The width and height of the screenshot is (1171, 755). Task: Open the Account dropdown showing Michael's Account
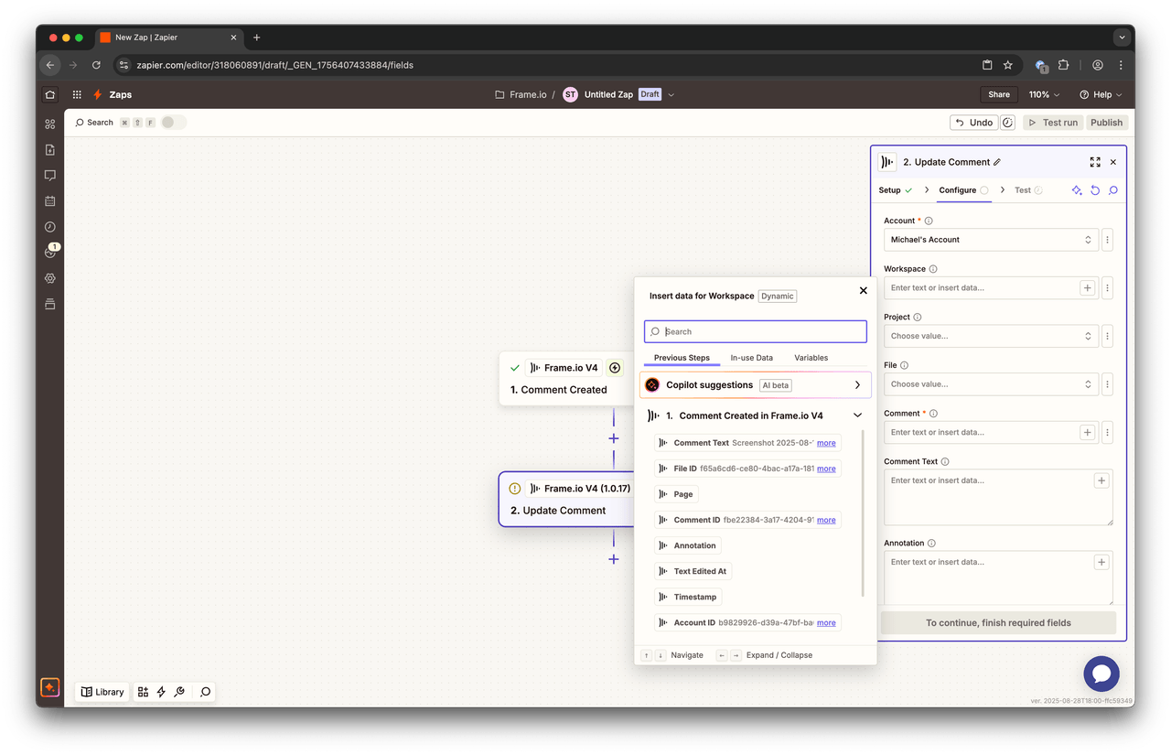(x=991, y=240)
